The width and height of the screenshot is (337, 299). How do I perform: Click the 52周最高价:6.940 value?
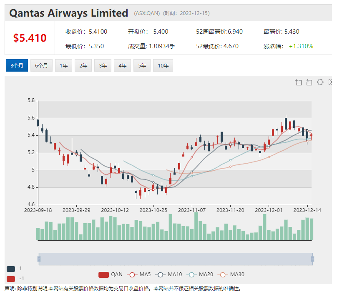coord(219,32)
